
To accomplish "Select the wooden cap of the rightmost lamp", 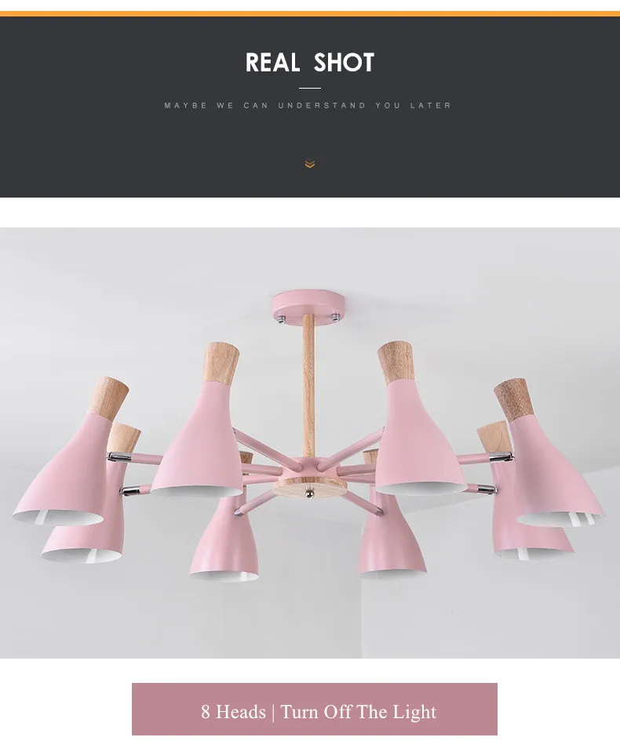I will [x=514, y=399].
